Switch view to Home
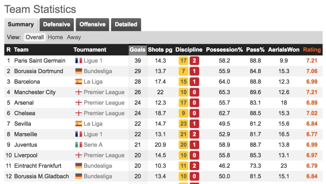The height and width of the screenshot is (184, 326). 55,37
